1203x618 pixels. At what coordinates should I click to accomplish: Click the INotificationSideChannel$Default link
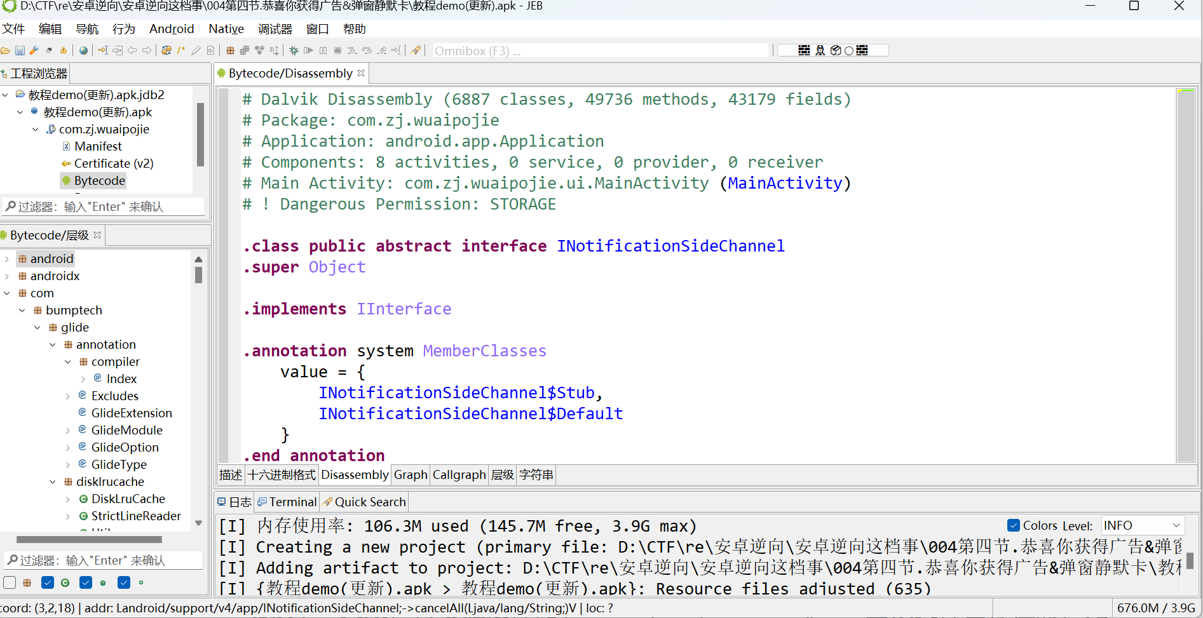pyautogui.click(x=471, y=413)
